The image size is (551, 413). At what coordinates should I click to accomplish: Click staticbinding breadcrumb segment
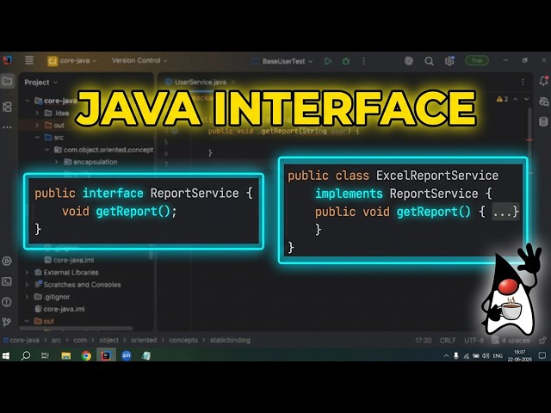point(230,340)
